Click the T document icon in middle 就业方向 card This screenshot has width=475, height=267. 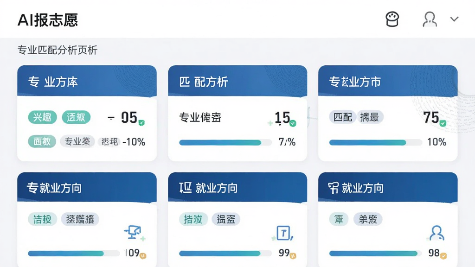coord(283,233)
